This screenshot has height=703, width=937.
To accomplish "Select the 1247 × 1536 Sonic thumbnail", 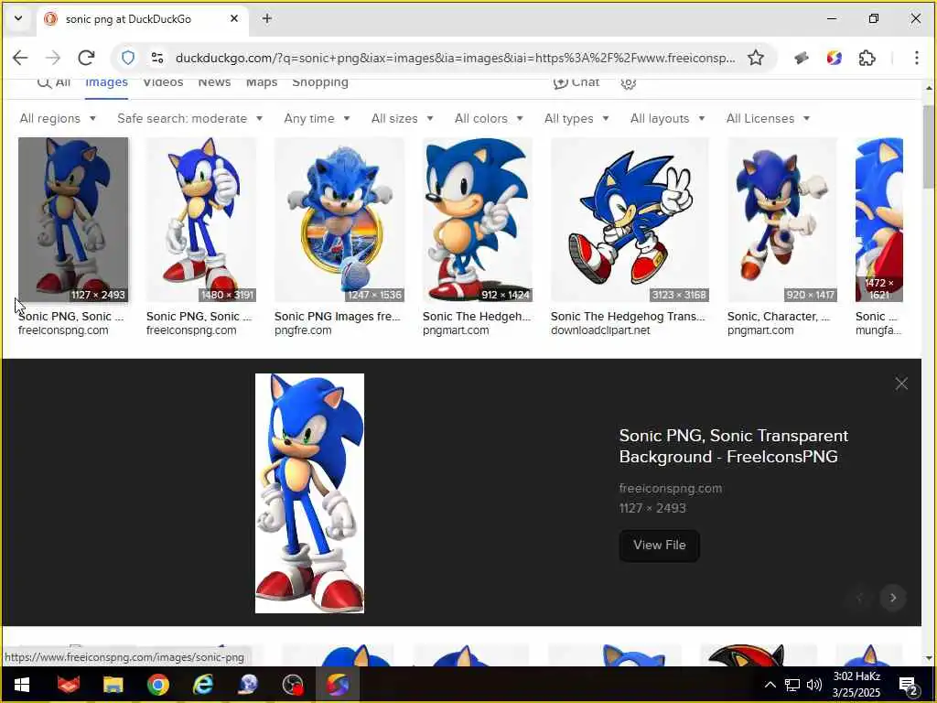I will (339, 220).
